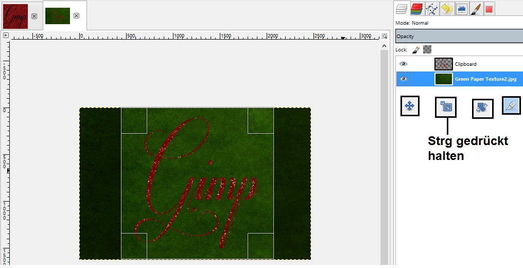Open the Selection Editor dock tab

[490, 9]
